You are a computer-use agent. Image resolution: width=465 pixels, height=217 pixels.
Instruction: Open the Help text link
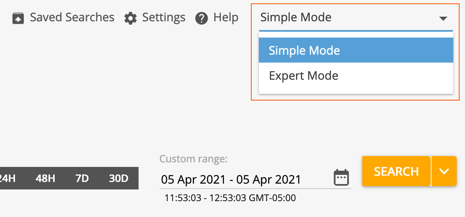(x=226, y=18)
